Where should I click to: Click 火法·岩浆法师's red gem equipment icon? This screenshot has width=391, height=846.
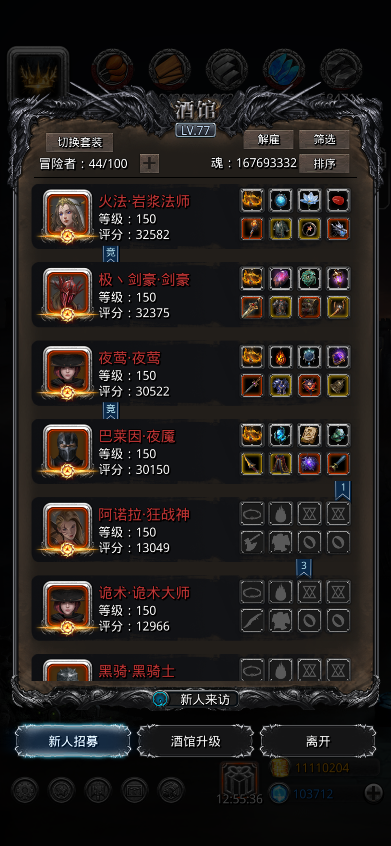tap(338, 200)
